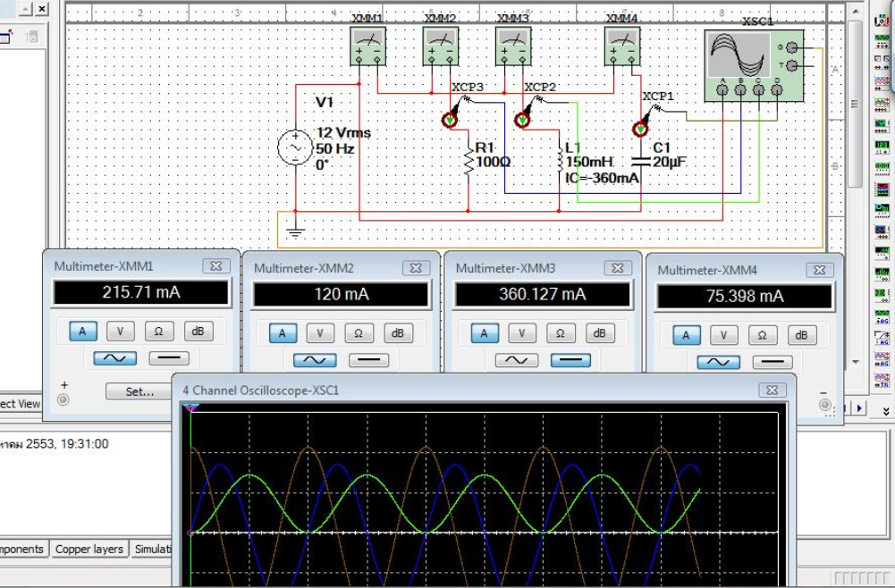The width and height of the screenshot is (895, 588).
Task: Open the Bode Plotter instrument
Action: 883,123
